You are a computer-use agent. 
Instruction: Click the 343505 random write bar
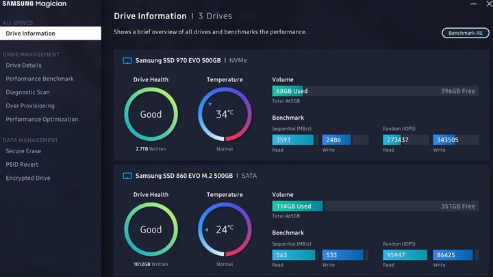(456, 140)
